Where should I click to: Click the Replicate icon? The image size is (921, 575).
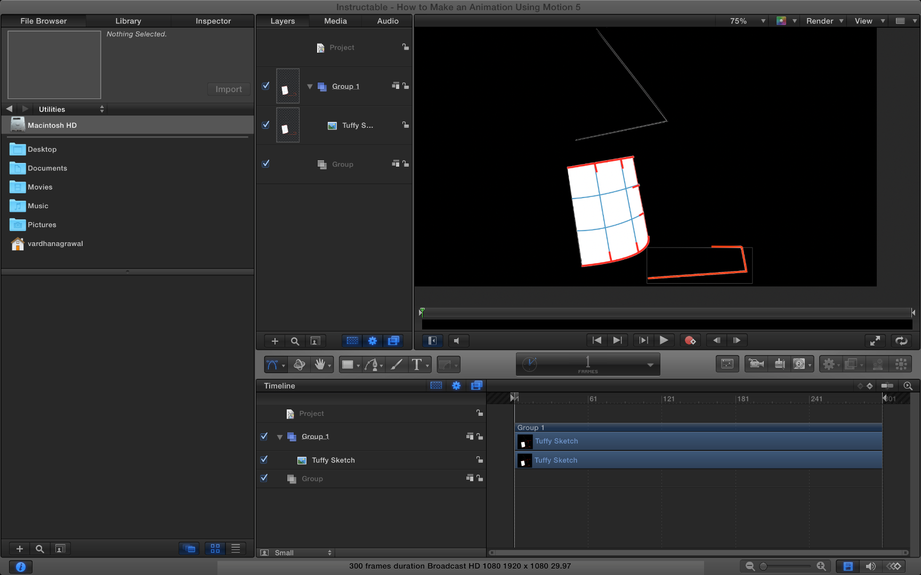[901, 364]
